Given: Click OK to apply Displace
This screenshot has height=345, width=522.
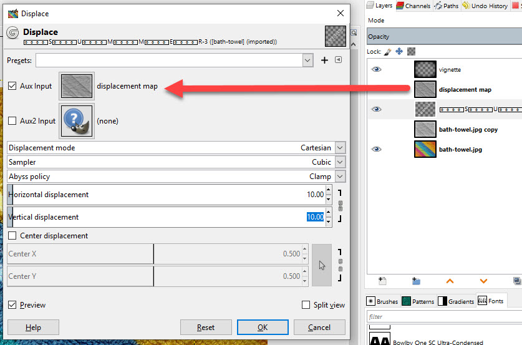Looking at the screenshot, I should point(263,328).
